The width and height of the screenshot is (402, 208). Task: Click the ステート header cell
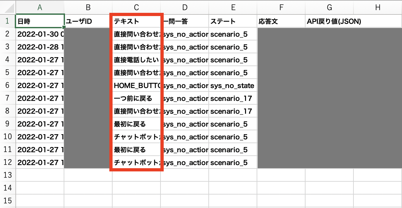(233, 21)
